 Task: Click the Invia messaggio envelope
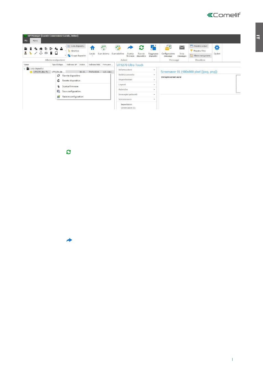[x=182, y=48]
